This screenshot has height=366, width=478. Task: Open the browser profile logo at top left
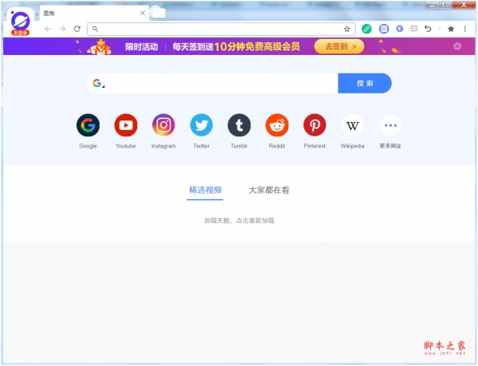point(20,22)
